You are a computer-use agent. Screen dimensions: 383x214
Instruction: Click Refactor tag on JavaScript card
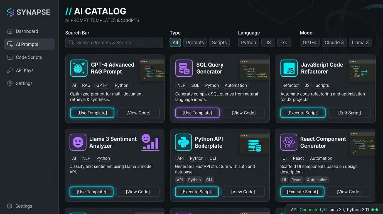coord(291,85)
